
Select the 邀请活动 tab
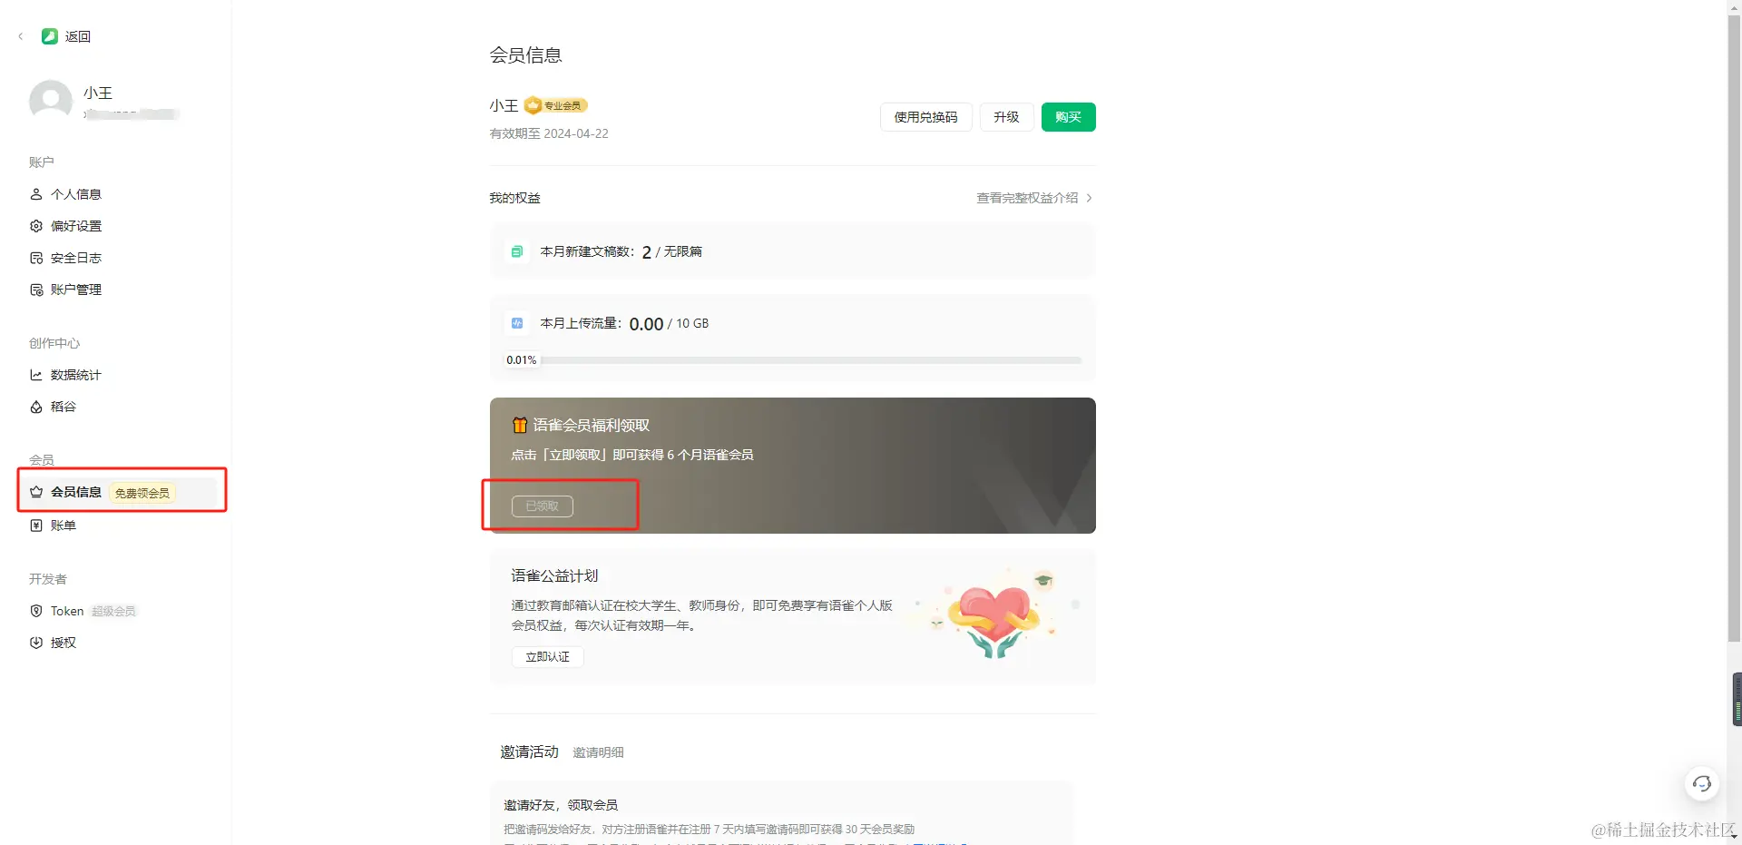click(529, 752)
